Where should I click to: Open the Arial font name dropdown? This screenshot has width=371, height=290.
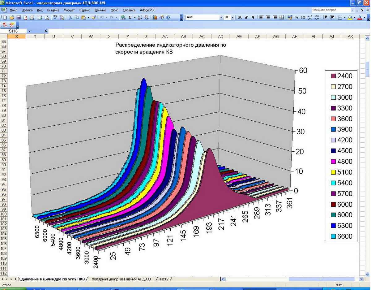click(x=221, y=18)
